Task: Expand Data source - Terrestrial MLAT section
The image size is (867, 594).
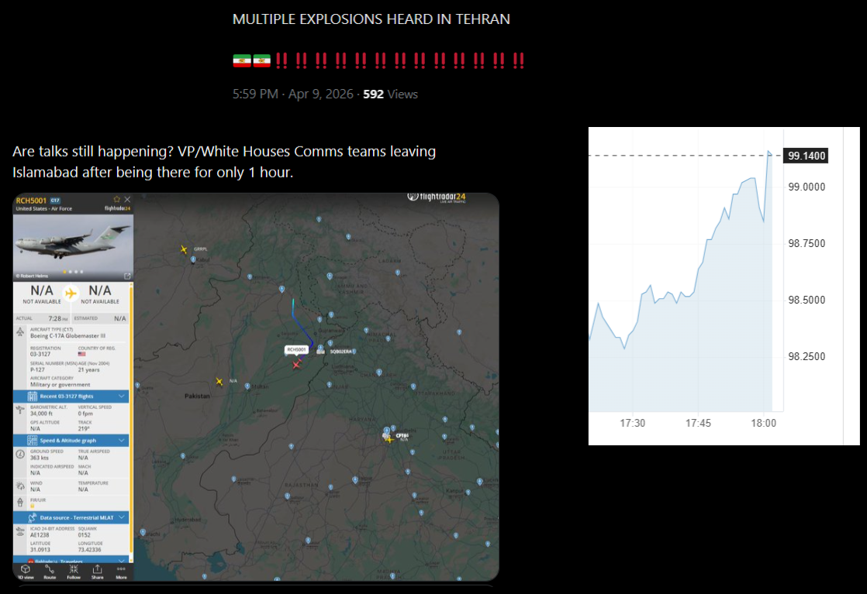Action: tap(122, 517)
